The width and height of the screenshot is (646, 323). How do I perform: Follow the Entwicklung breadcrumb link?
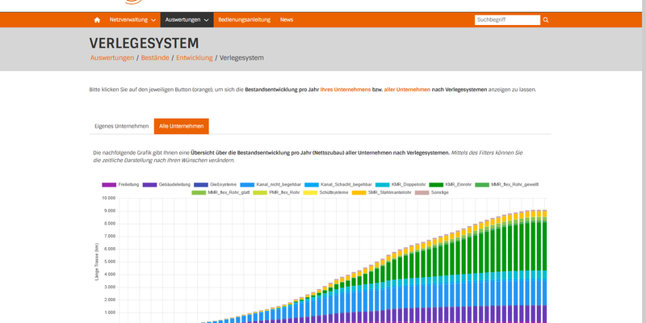coord(195,57)
